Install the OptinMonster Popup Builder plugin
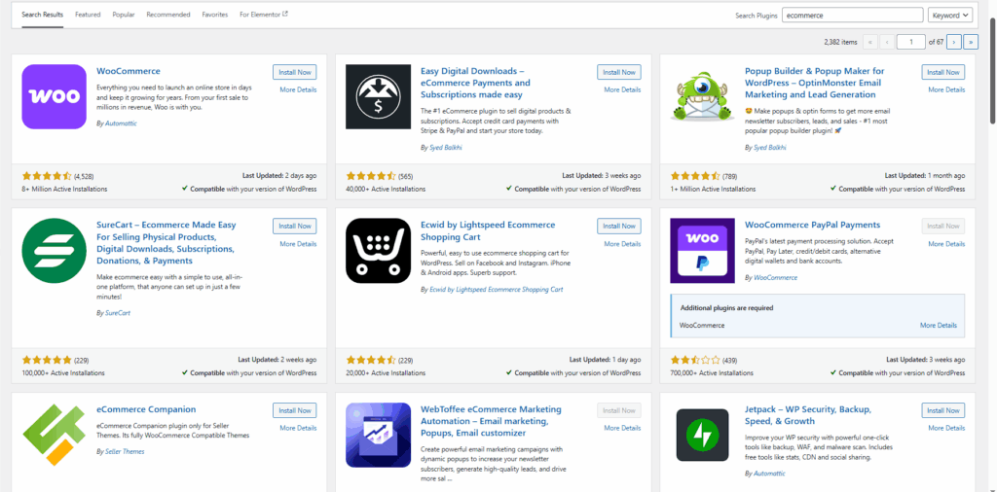997x492 pixels. pos(942,72)
